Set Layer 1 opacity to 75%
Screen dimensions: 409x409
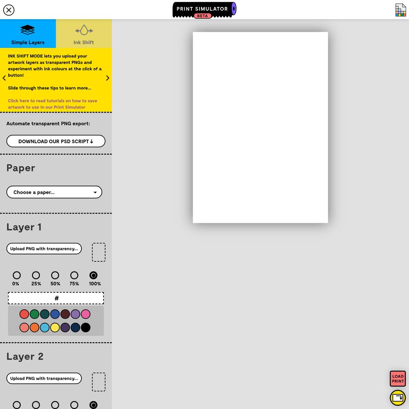(x=74, y=275)
